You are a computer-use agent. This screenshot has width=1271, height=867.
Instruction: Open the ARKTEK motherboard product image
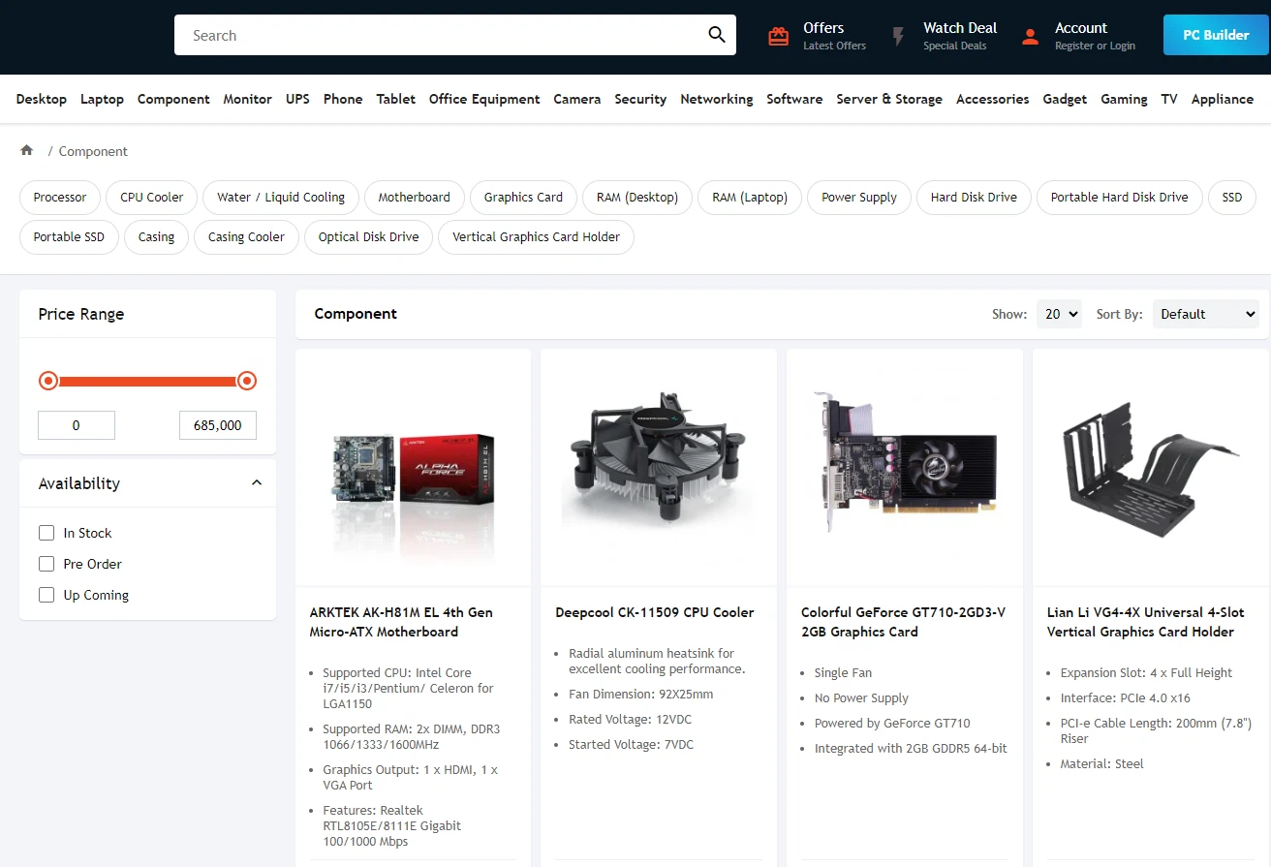point(414,468)
